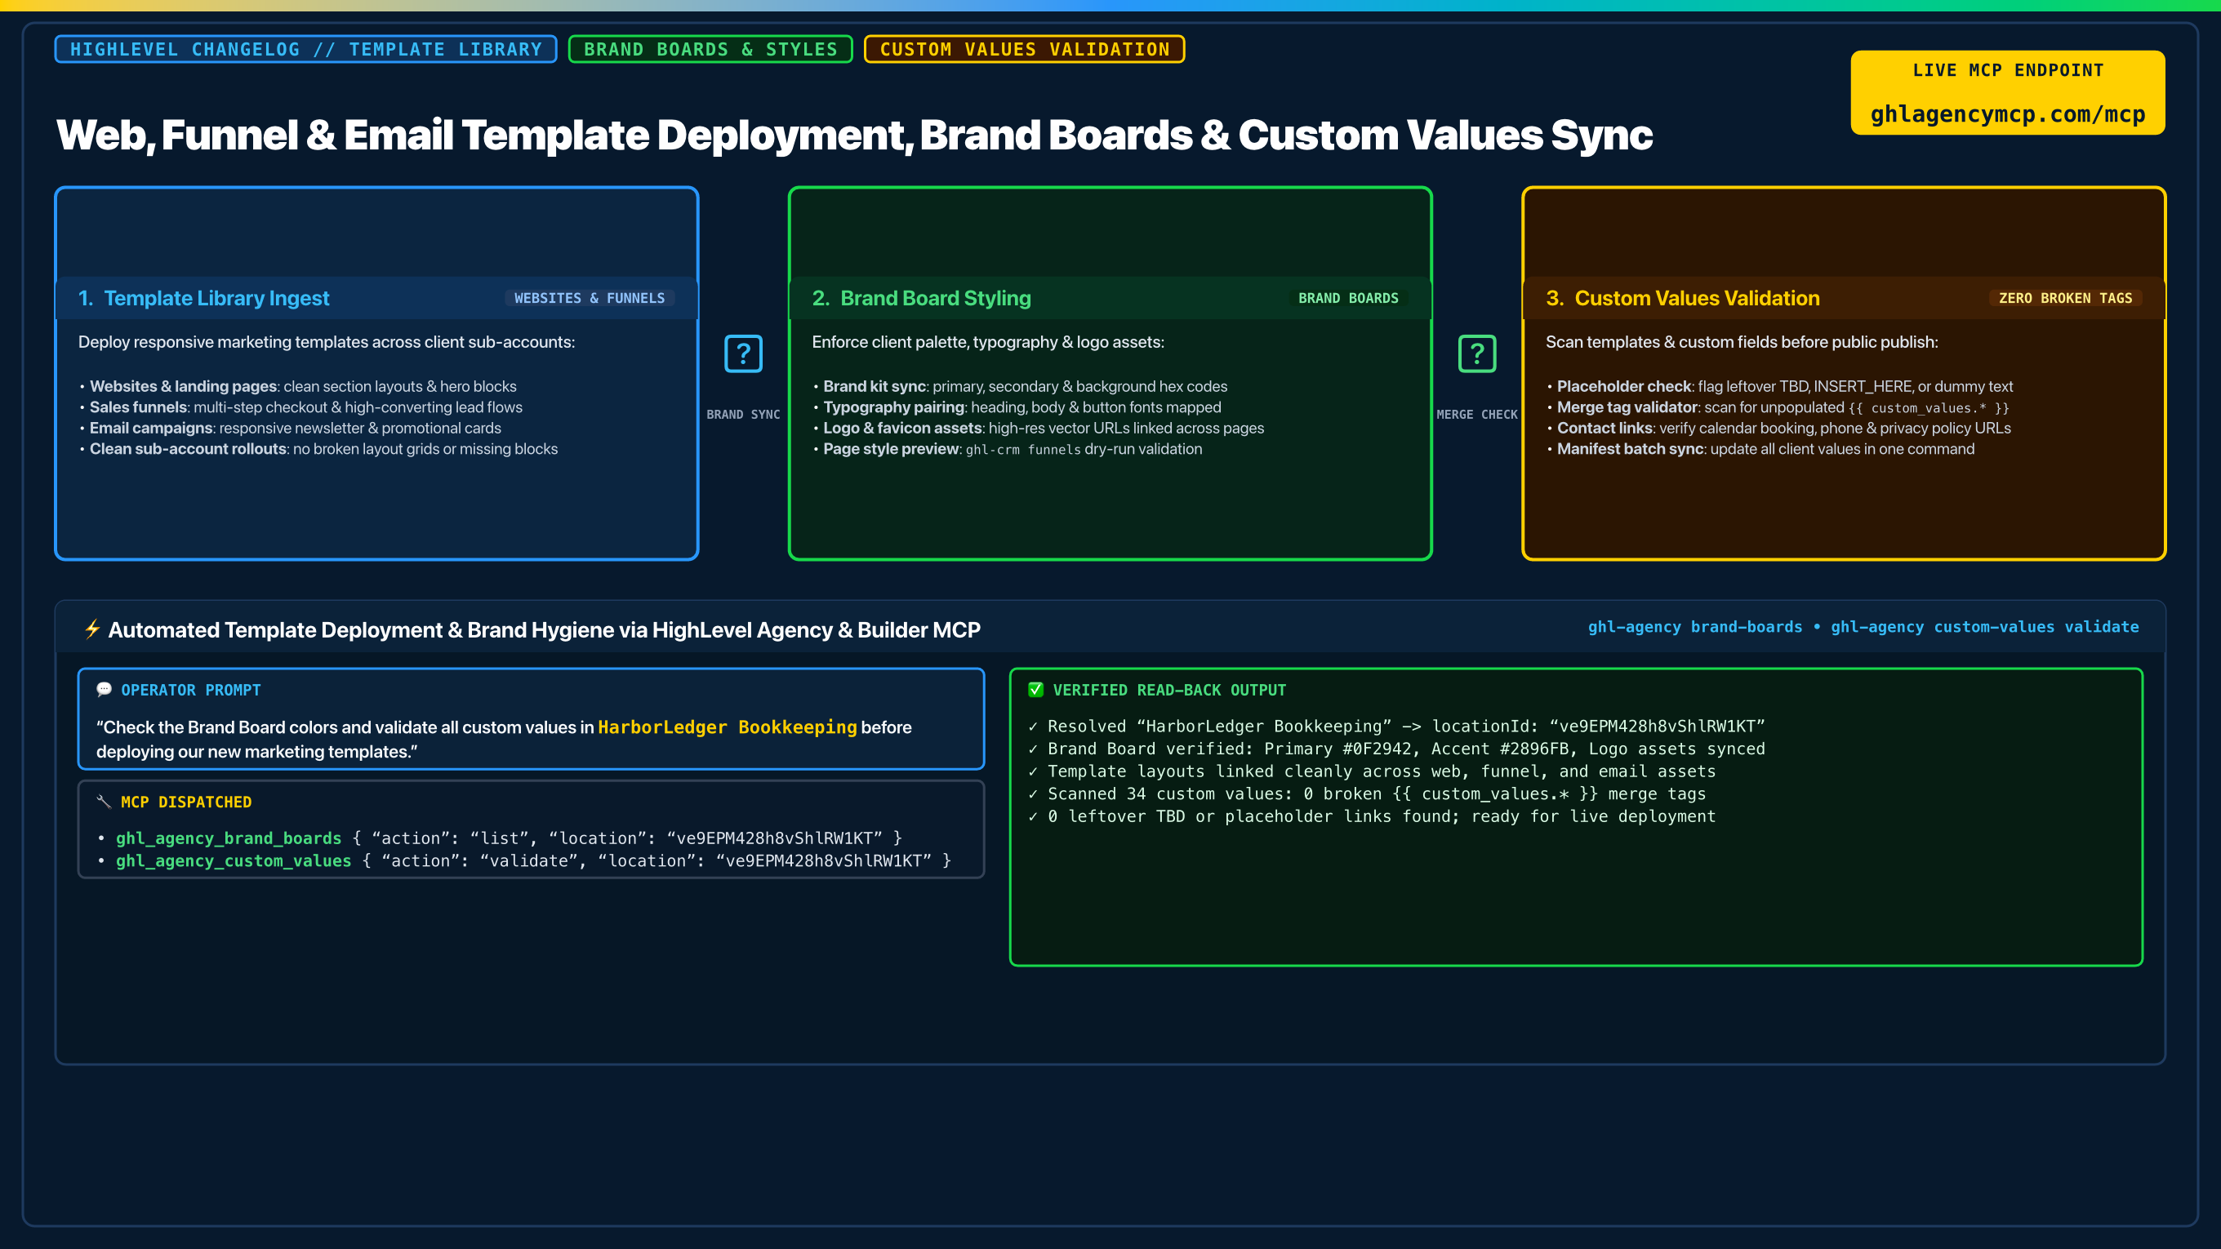
Task: Click the LIVE MCP ENDPOINT label
Action: click(x=2007, y=71)
